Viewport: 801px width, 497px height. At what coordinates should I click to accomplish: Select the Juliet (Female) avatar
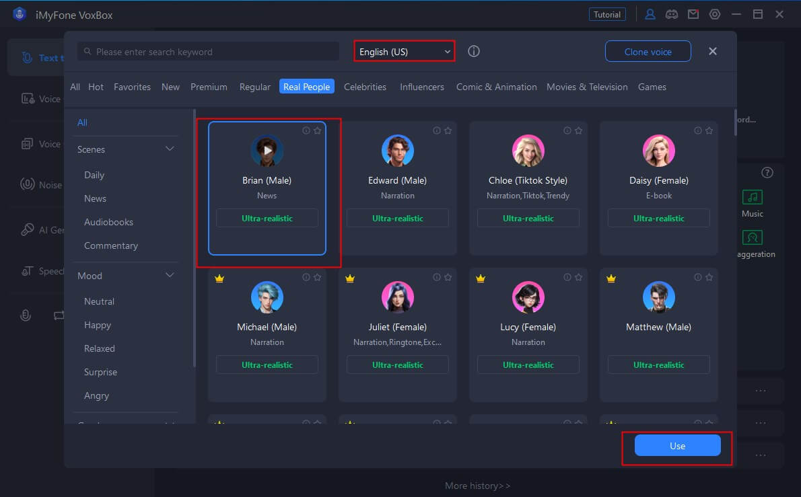[397, 297]
